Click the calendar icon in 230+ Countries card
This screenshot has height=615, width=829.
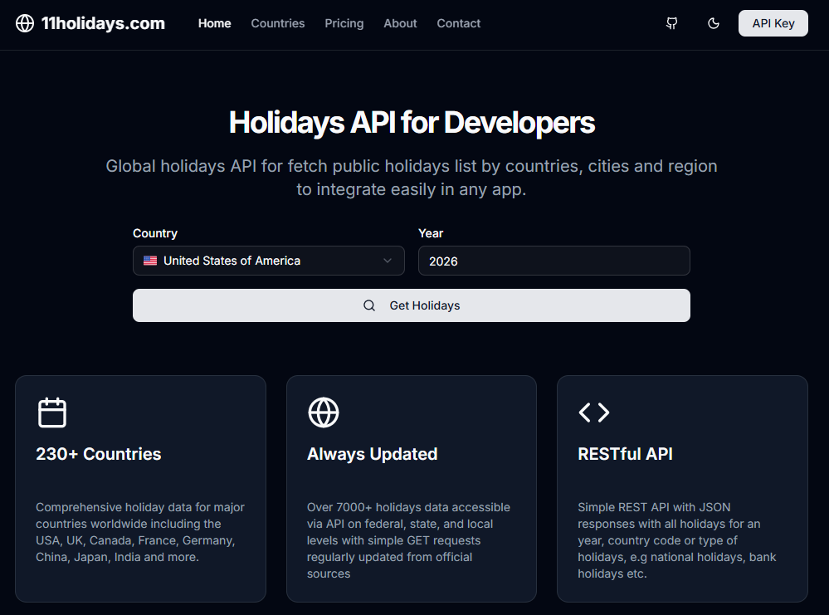[52, 412]
